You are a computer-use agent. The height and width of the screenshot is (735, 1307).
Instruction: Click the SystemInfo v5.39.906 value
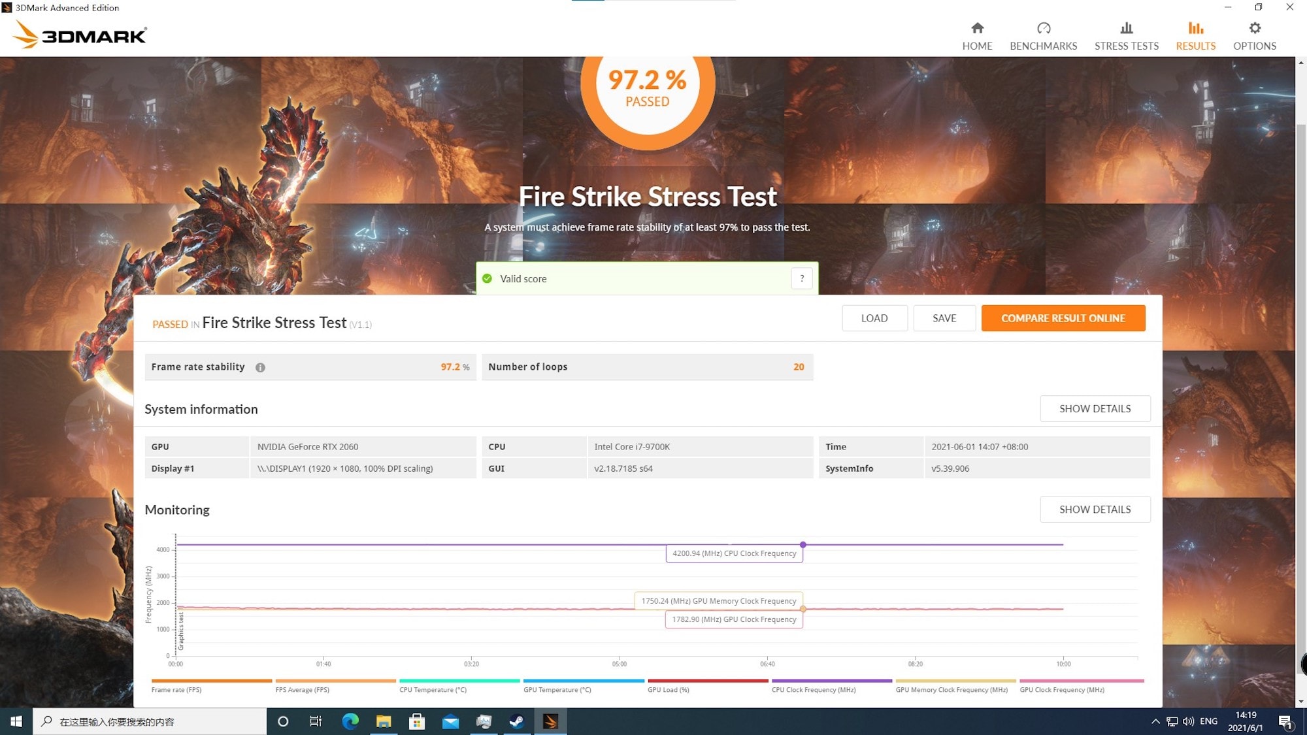pyautogui.click(x=950, y=468)
